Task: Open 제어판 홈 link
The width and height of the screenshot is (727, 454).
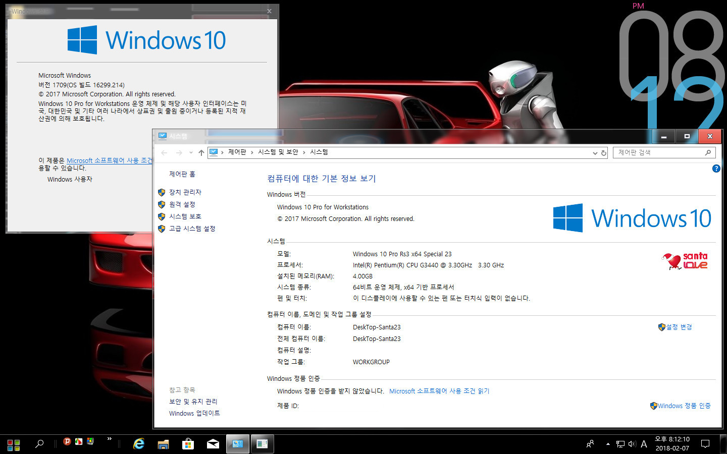Action: coord(182,174)
